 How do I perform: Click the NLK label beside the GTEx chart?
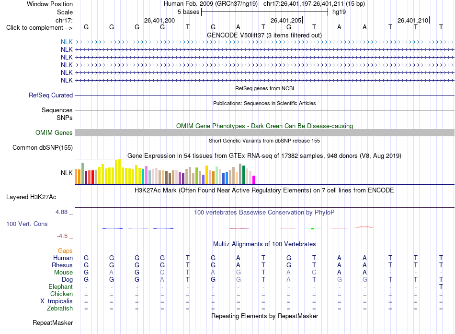[x=67, y=173]
